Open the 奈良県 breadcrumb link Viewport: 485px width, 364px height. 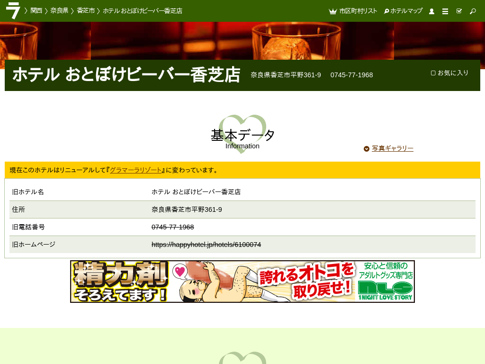(59, 10)
